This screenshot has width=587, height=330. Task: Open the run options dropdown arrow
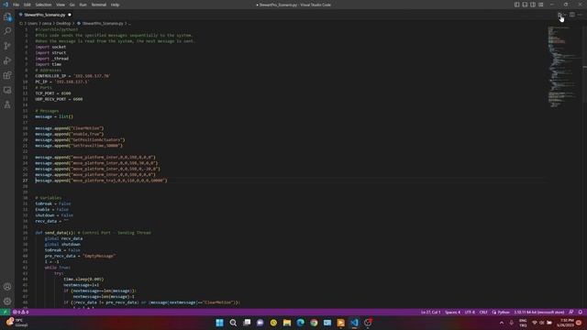(x=565, y=15)
